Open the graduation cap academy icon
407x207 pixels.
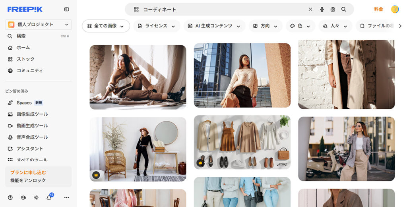click(x=23, y=197)
